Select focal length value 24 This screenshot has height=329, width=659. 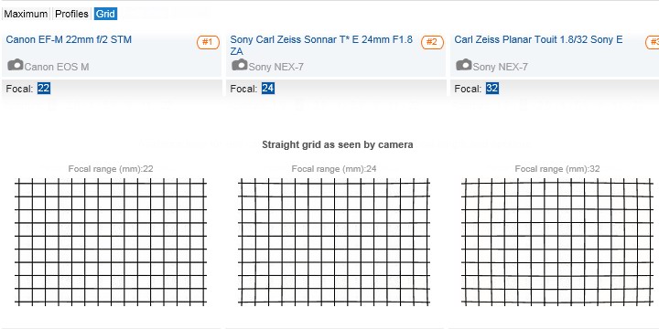(268, 89)
